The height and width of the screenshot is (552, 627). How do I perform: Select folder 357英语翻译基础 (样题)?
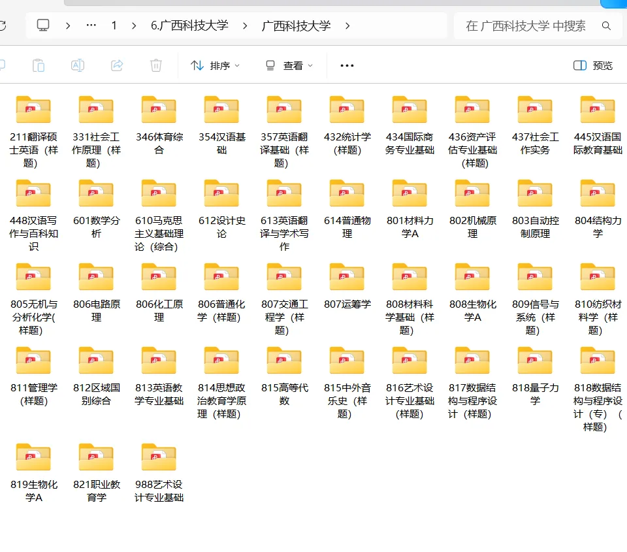click(284, 131)
